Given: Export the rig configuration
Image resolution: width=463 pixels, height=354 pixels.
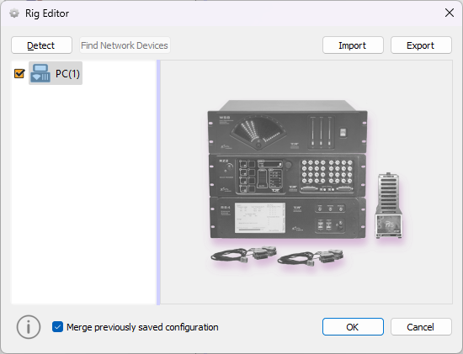Looking at the screenshot, I should (421, 45).
